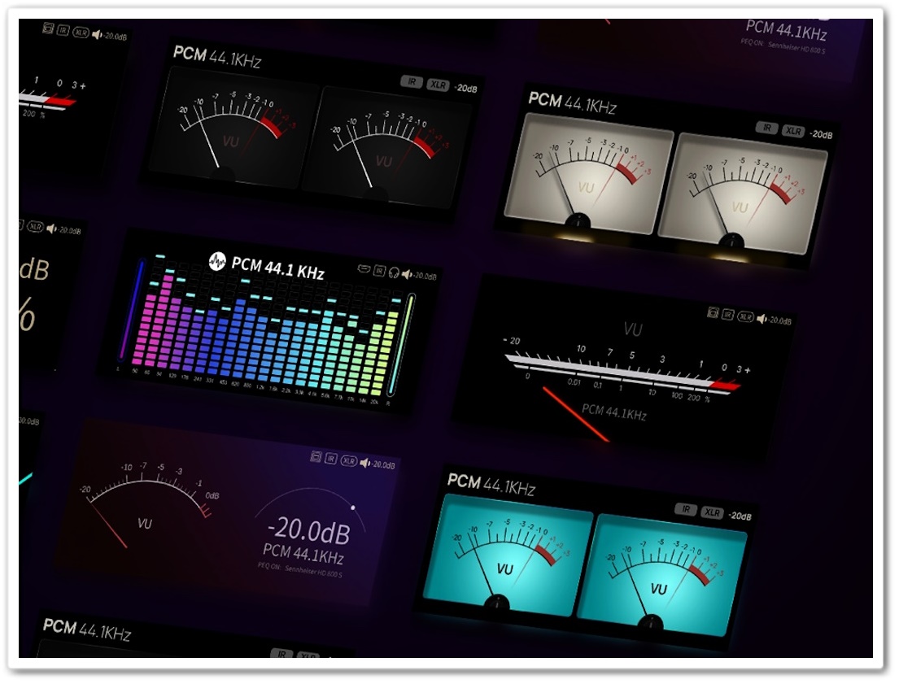
Task: Click the IR icon on the top-left cropped screen
Action: click(x=63, y=30)
